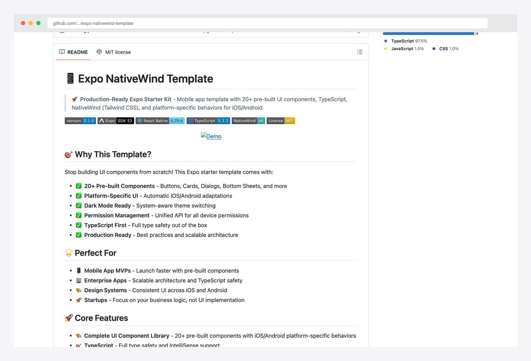Click the green maximize window button
This screenshot has width=531, height=361.
pyautogui.click(x=38, y=23)
